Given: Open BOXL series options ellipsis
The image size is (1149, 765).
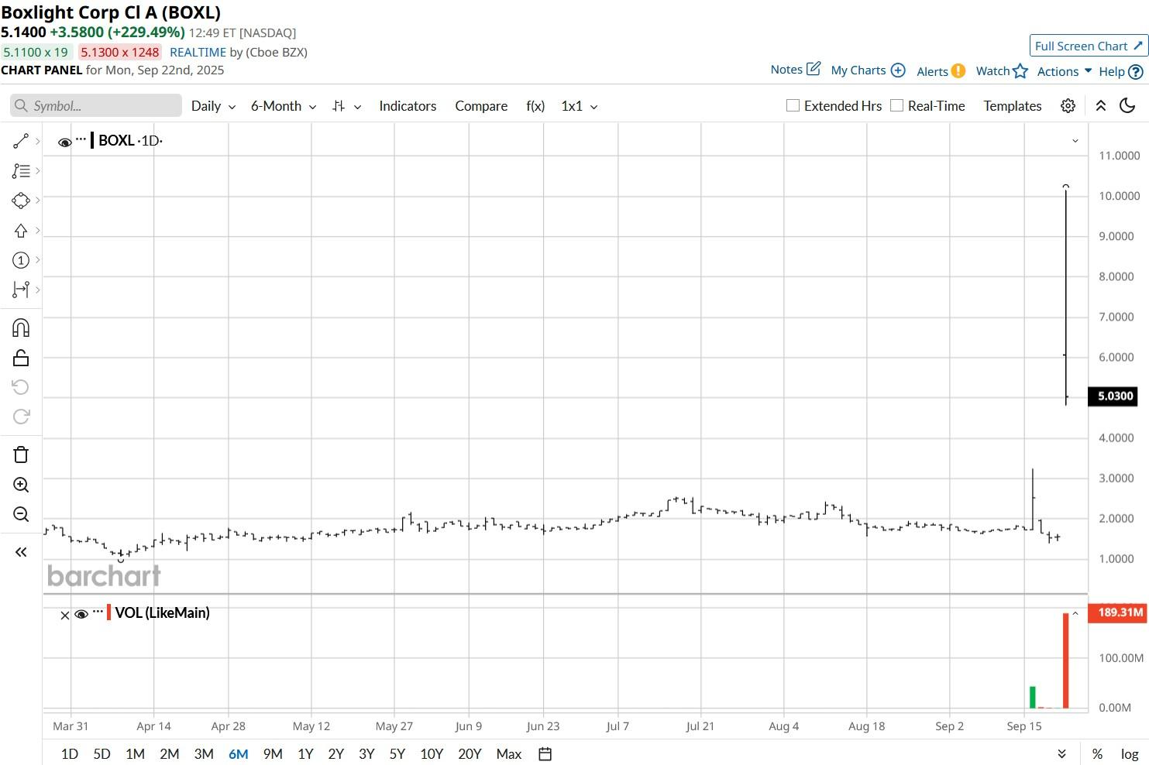Looking at the screenshot, I should [x=81, y=139].
